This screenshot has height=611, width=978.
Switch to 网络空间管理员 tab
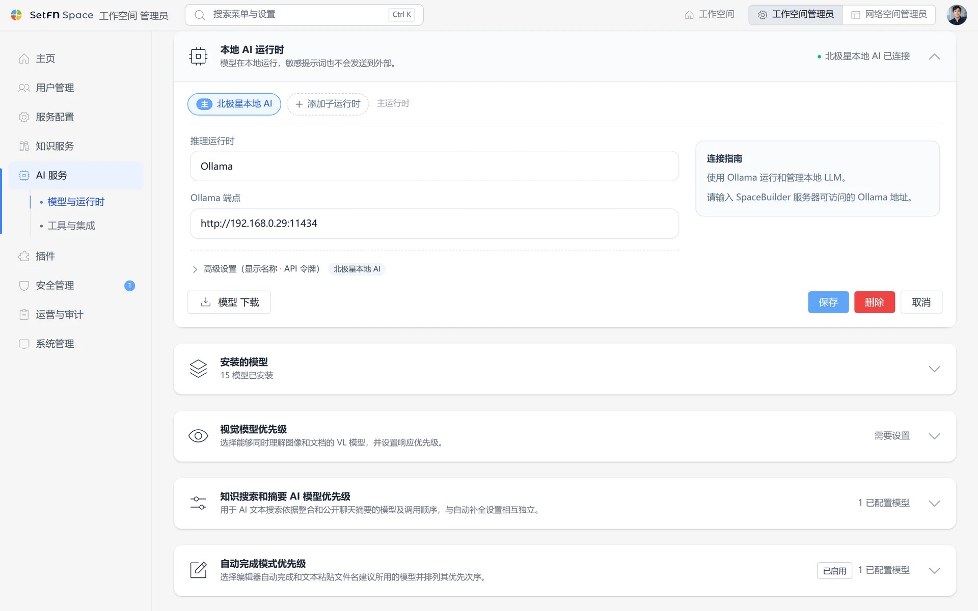pos(889,15)
